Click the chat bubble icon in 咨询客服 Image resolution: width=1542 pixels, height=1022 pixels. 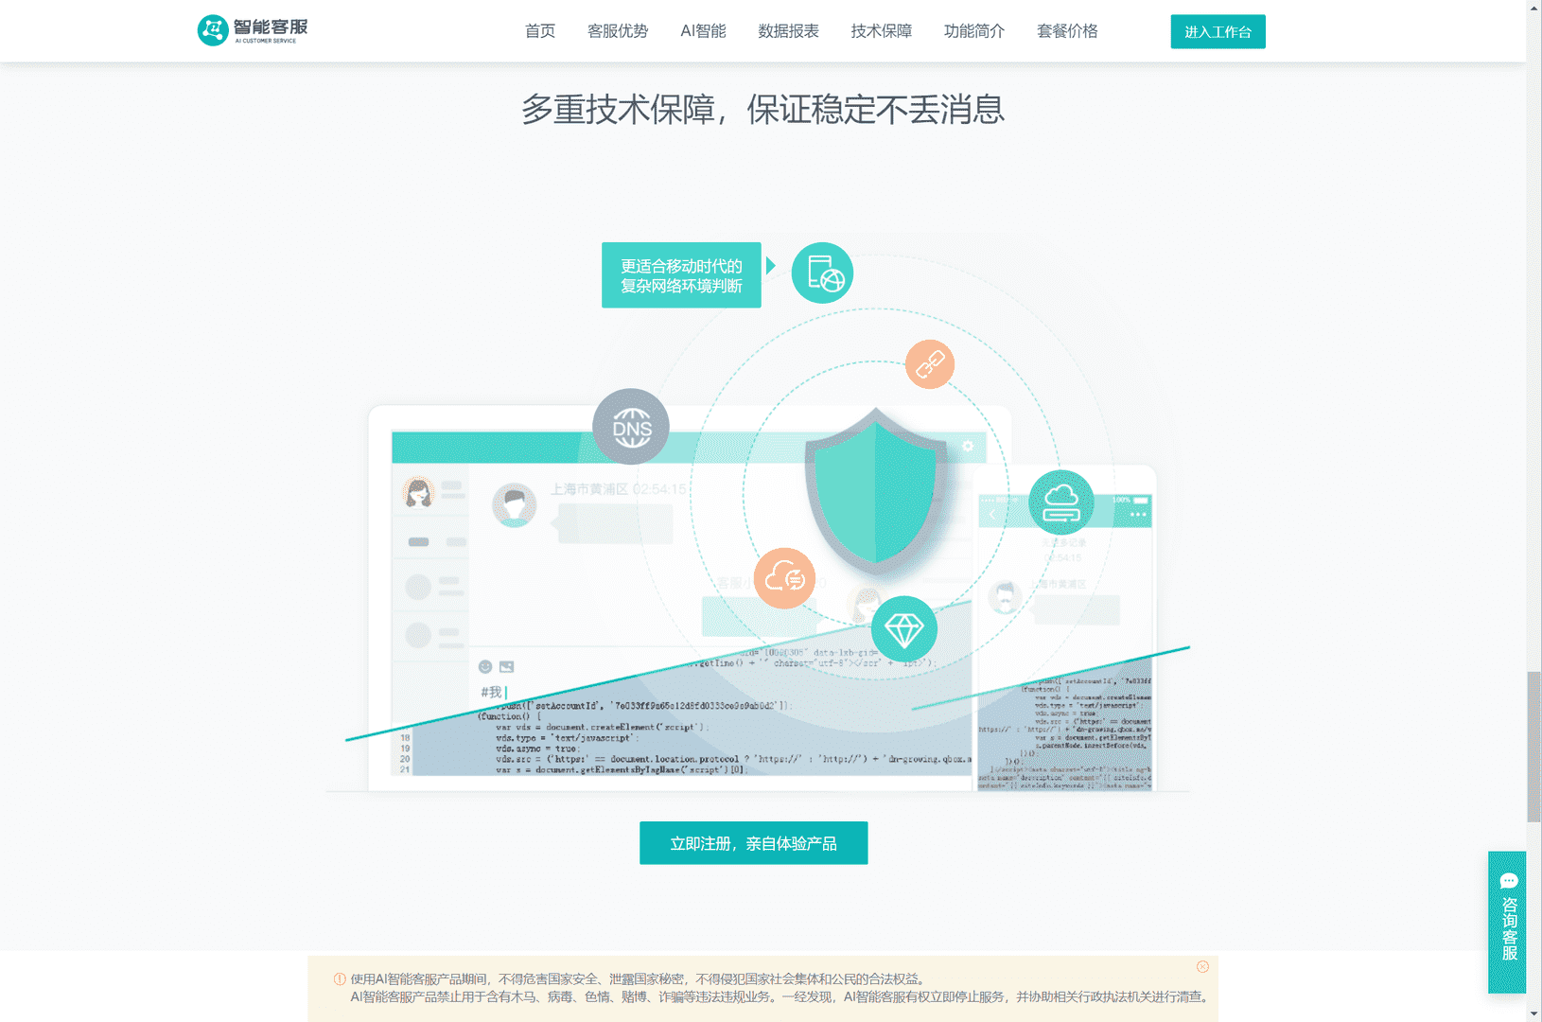1509,881
